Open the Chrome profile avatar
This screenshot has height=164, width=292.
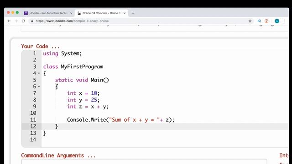[277, 21]
